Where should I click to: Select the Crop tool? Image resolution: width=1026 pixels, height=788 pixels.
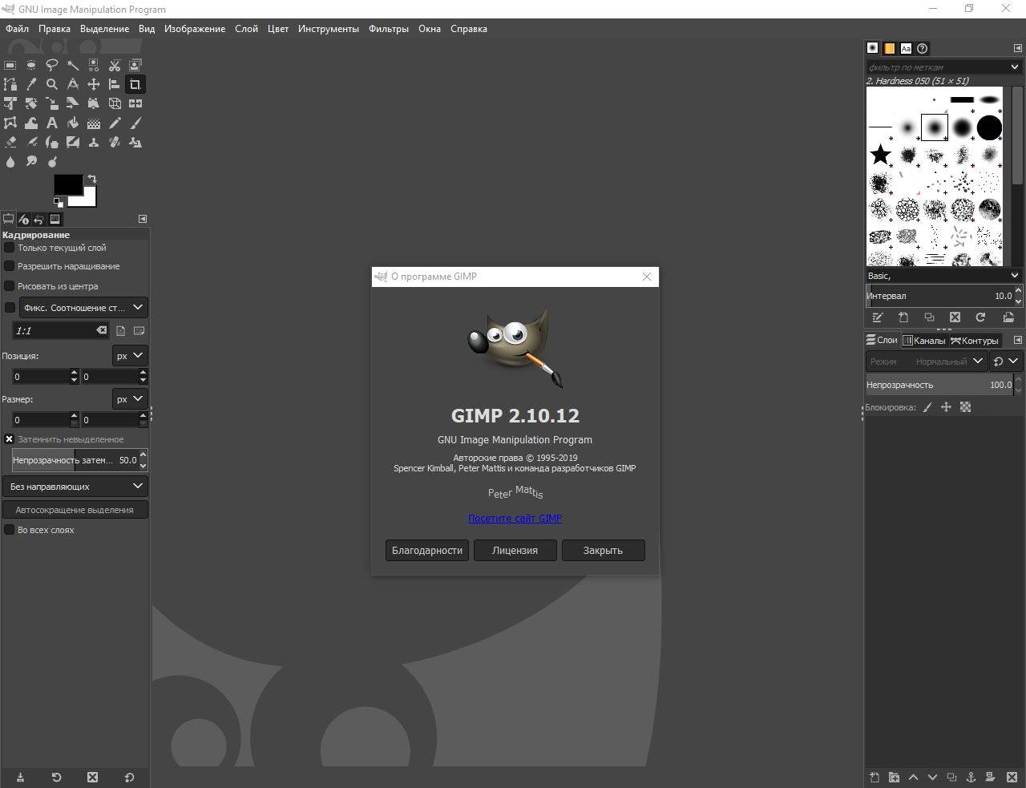pos(135,84)
